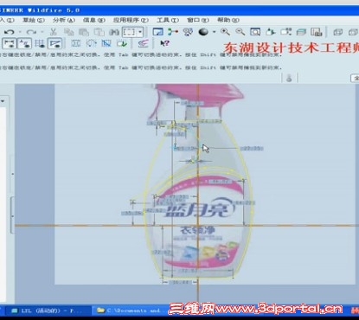
Task: Click the Find binoculars icon
Action: click(114, 32)
